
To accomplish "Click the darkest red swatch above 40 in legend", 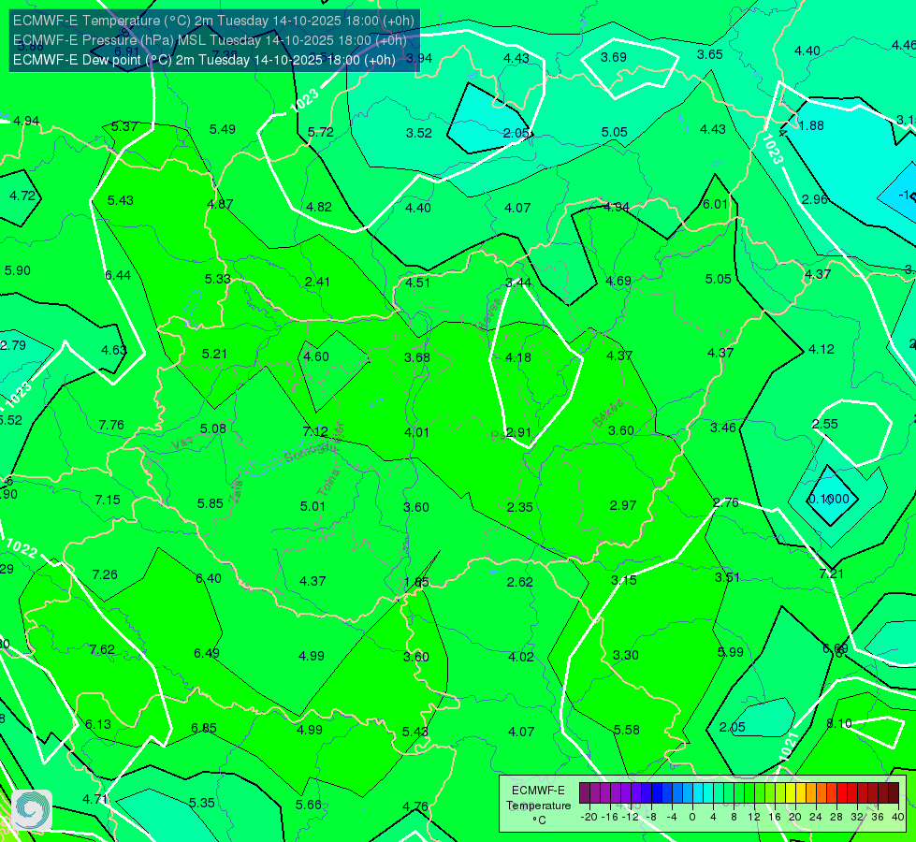I will (894, 793).
